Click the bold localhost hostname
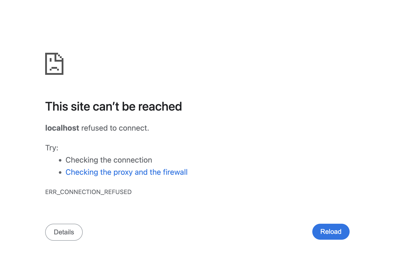 62,128
